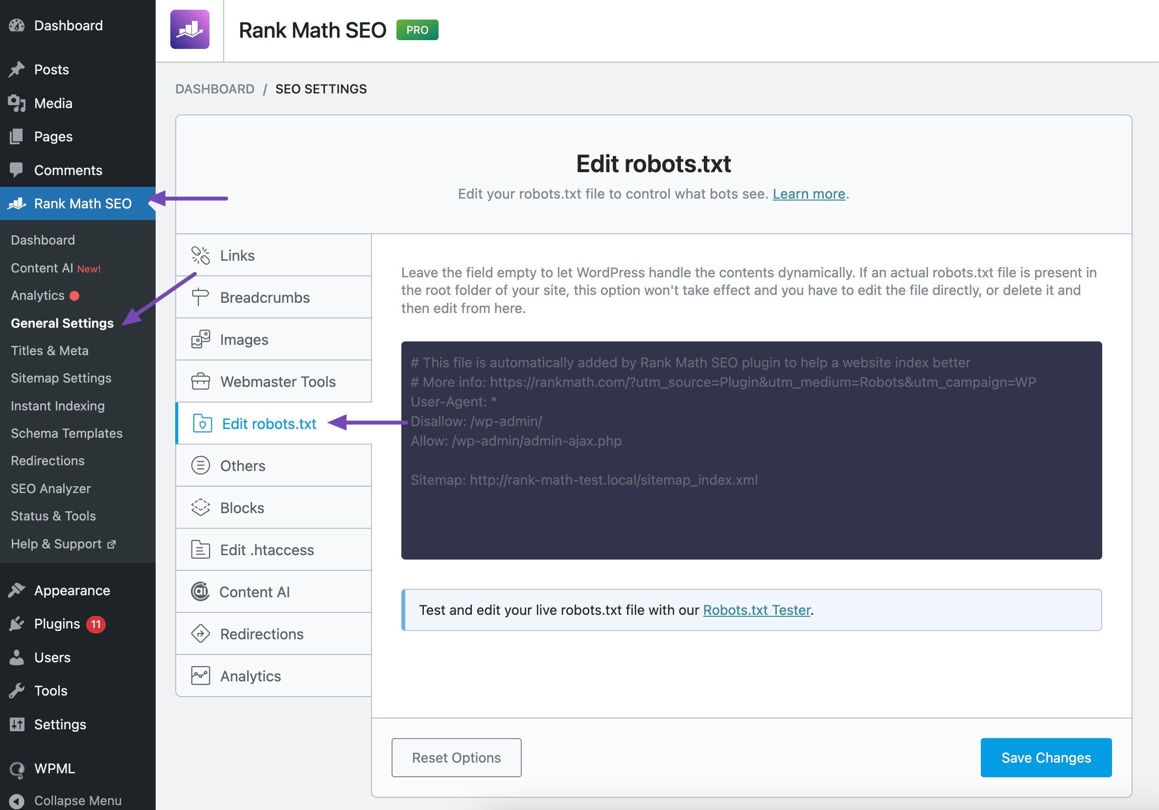Click the Dashboard gauge icon in the sidebar
This screenshot has height=810, width=1159.
coord(17,25)
